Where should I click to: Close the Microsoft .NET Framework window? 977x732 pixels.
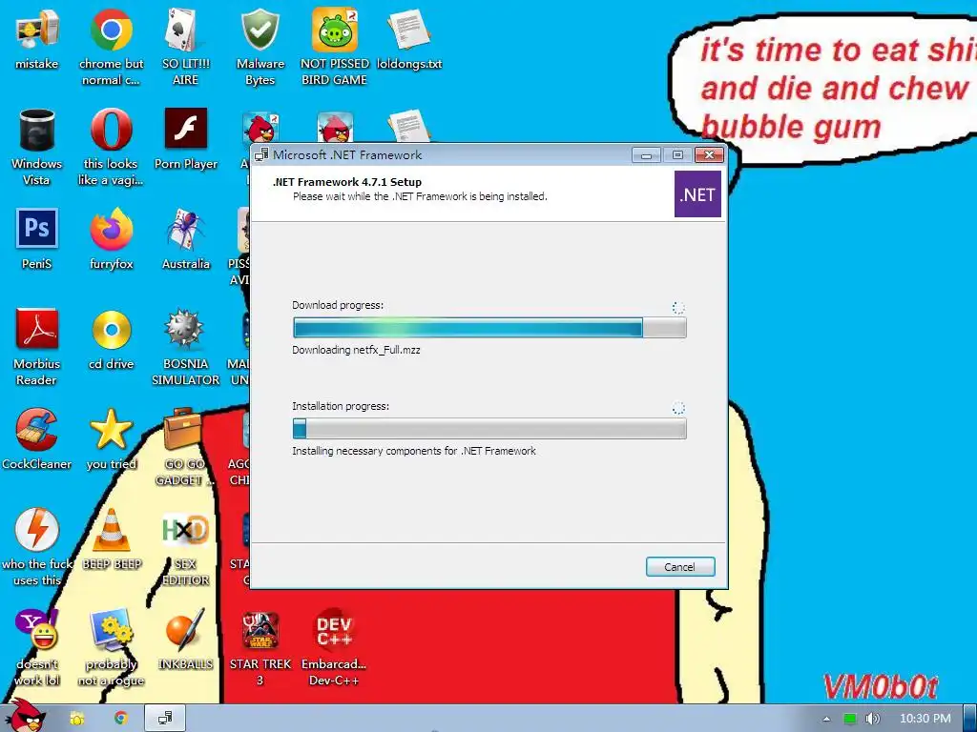pyautogui.click(x=709, y=155)
